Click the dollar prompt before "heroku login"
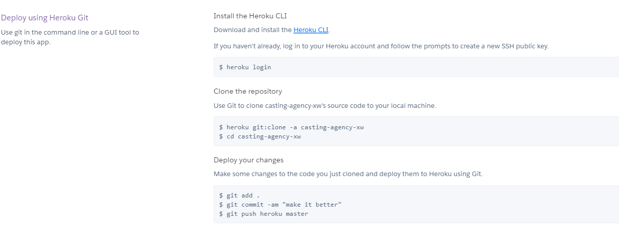The image size is (619, 226). pyautogui.click(x=221, y=67)
